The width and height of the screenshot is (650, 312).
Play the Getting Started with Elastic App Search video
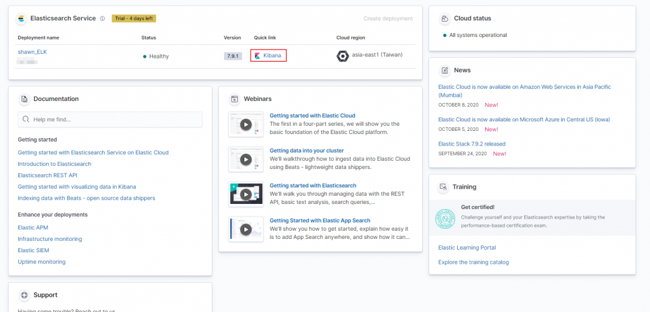(246, 229)
